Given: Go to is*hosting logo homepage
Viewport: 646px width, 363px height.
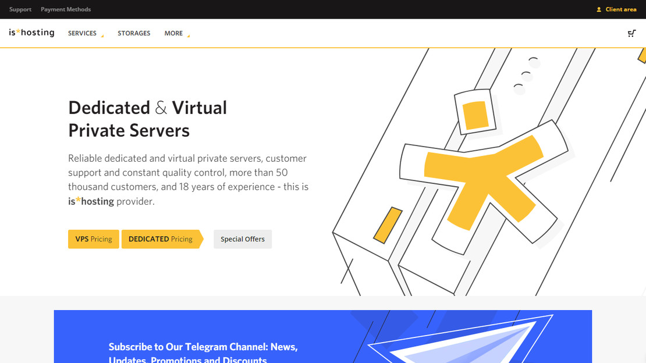Looking at the screenshot, I should pyautogui.click(x=32, y=33).
